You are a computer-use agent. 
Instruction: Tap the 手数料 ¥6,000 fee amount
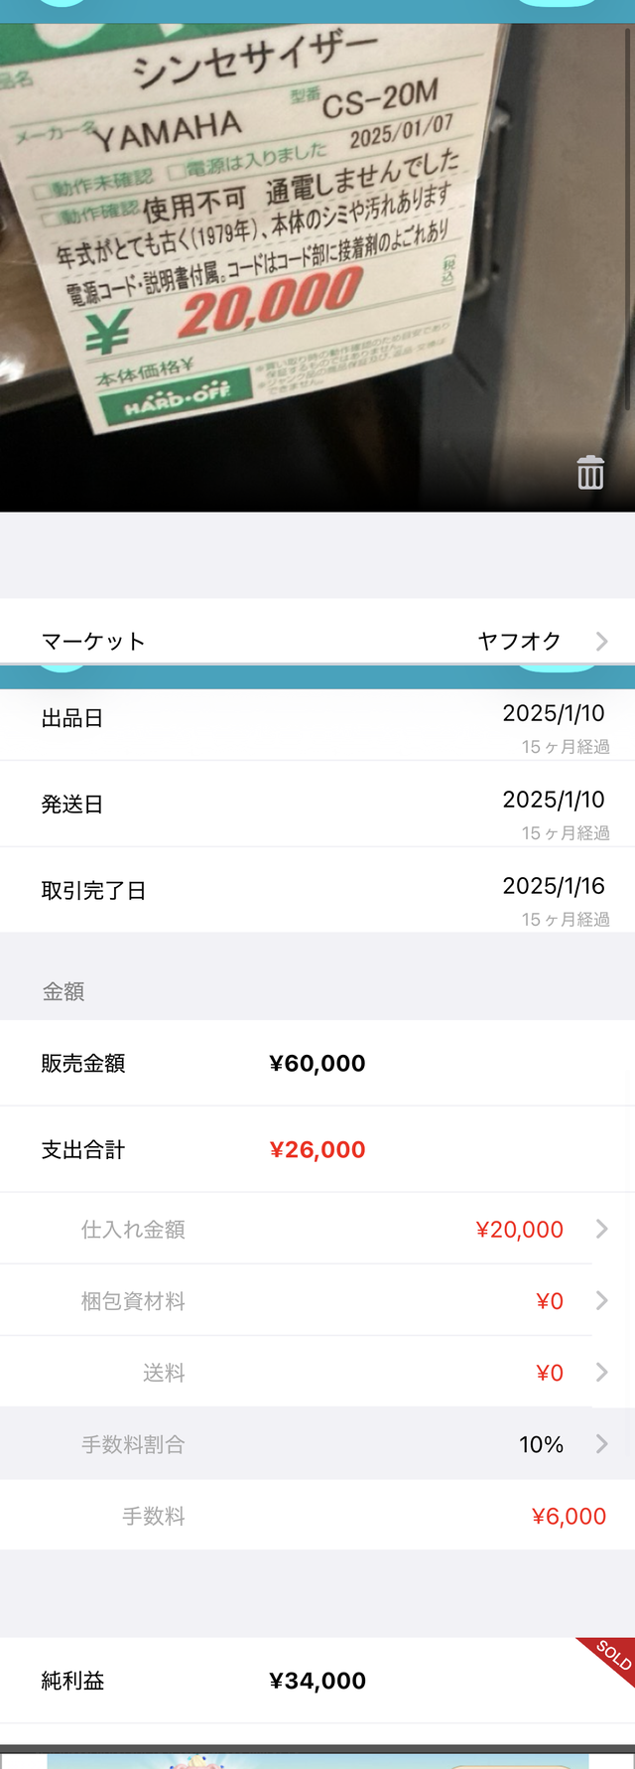point(569,1517)
